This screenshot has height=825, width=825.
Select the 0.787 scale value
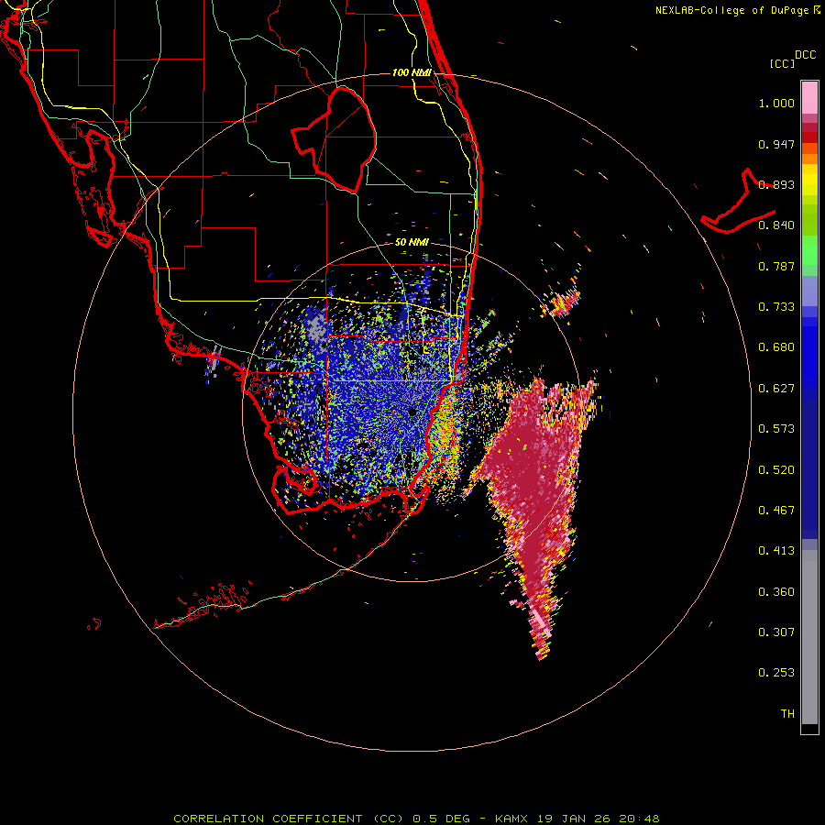coord(776,266)
